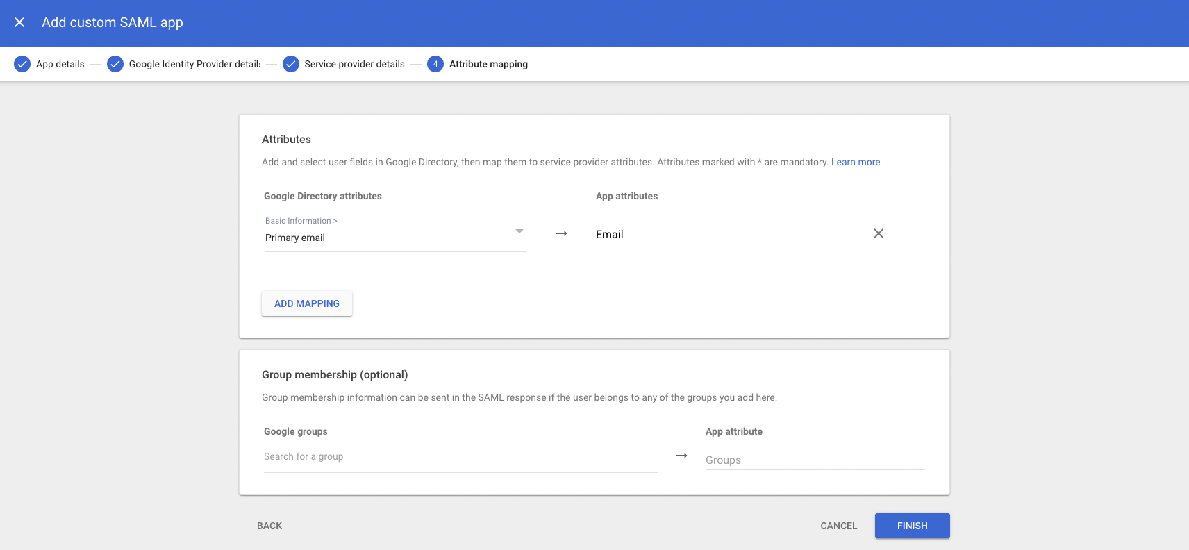Select the Primary email directory attribute field
Viewport: 1189px width, 550px height.
pos(395,233)
